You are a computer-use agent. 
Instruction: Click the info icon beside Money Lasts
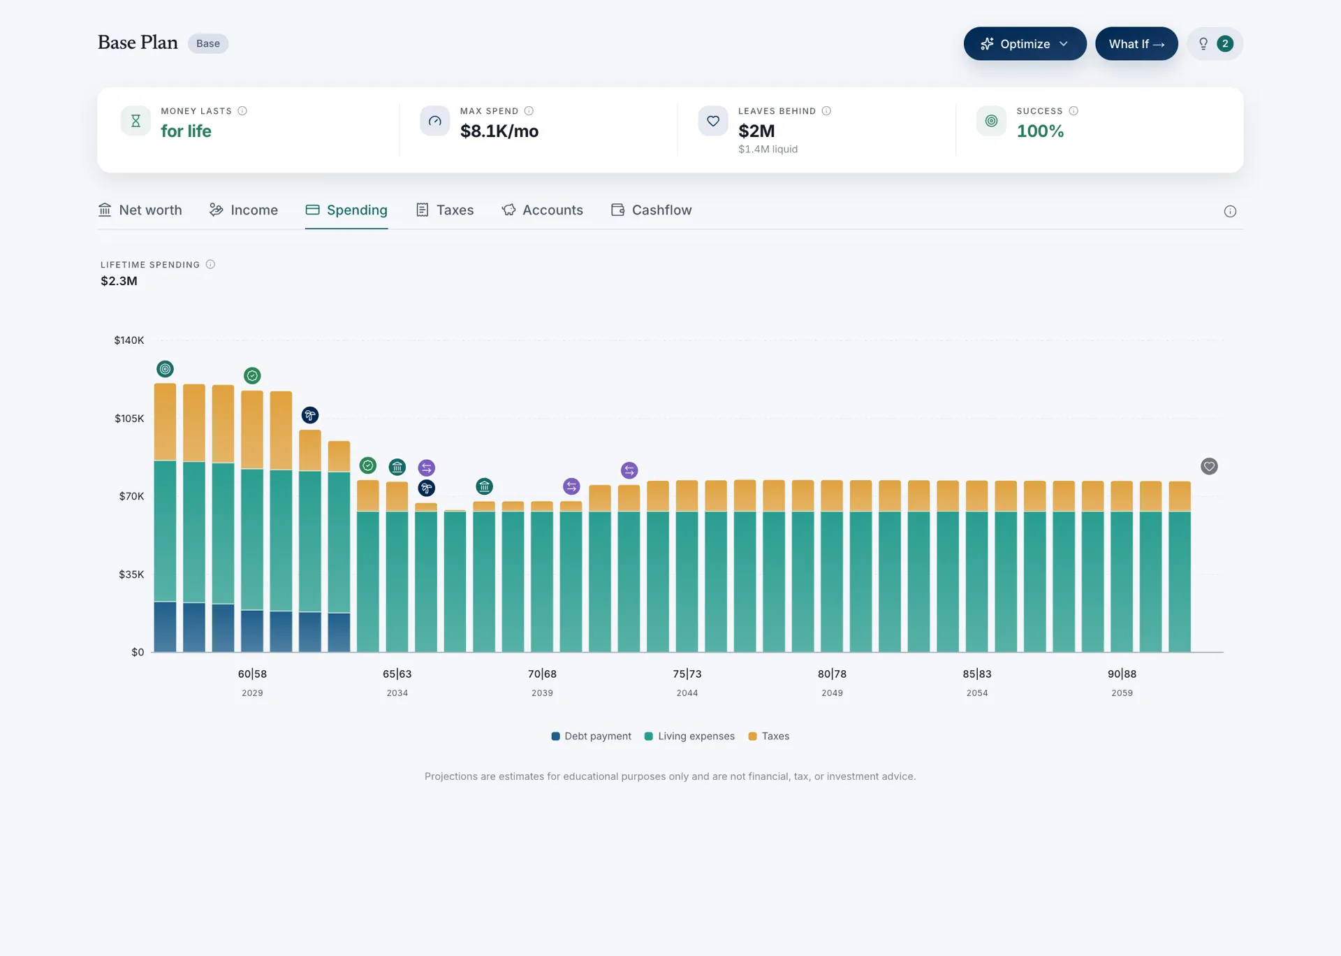coord(242,110)
